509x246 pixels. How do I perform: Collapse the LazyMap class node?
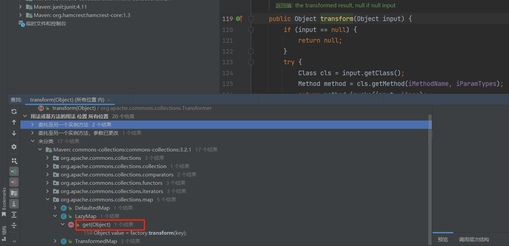[55, 216]
